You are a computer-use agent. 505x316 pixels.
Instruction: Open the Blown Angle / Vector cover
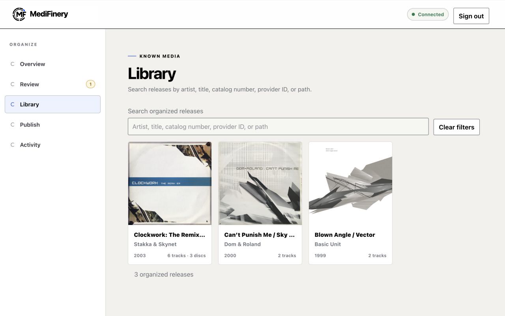[x=350, y=183]
